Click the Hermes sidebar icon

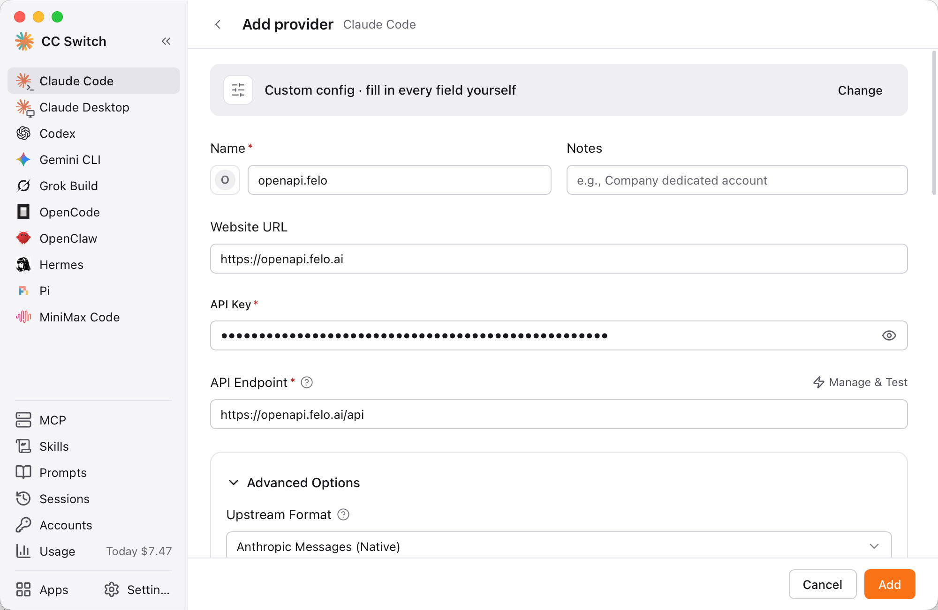[23, 265]
